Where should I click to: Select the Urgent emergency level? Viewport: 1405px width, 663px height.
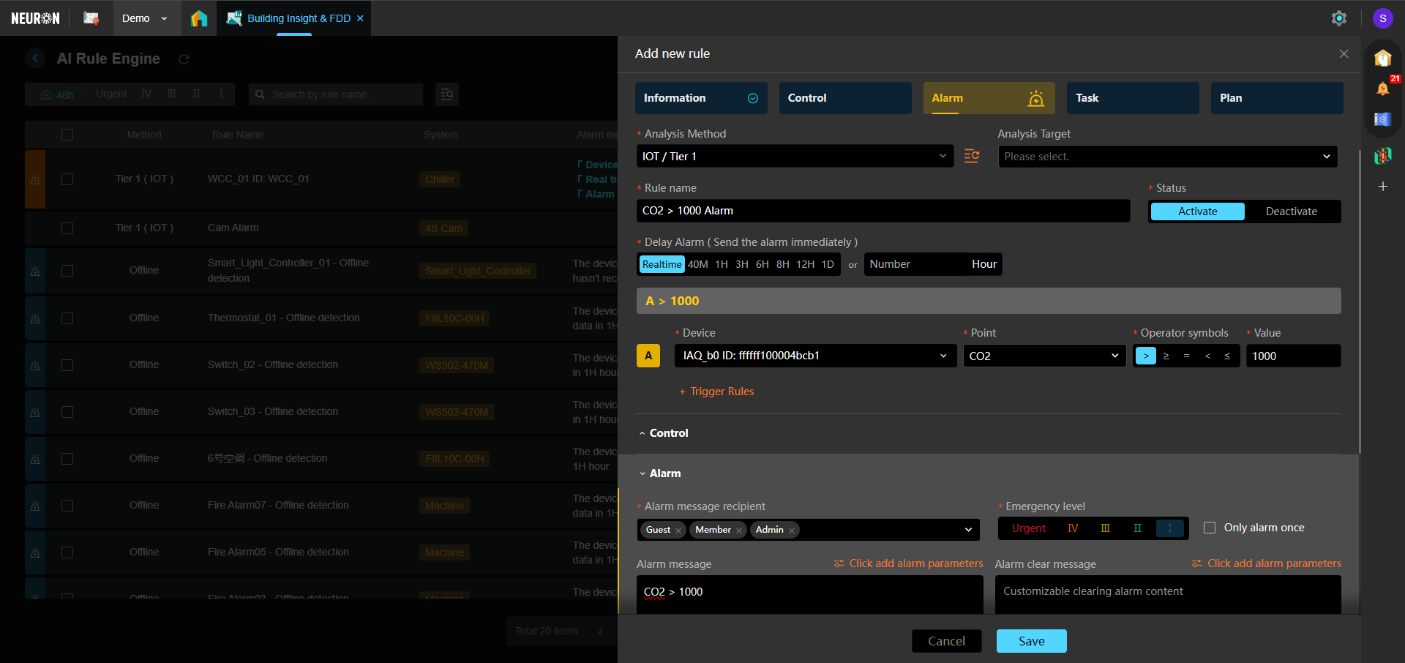(1028, 528)
